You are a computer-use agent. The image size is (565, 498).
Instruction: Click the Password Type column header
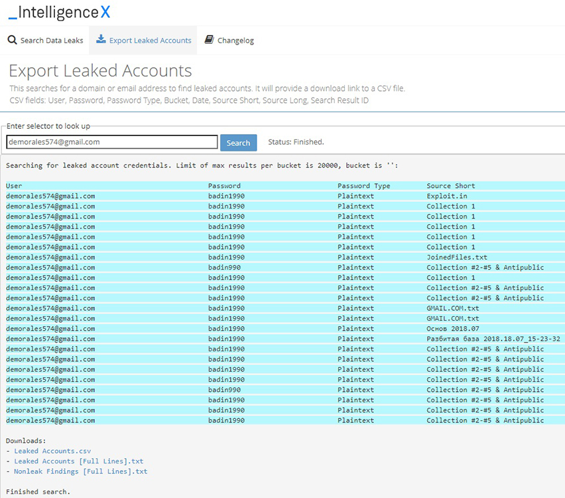[363, 186]
